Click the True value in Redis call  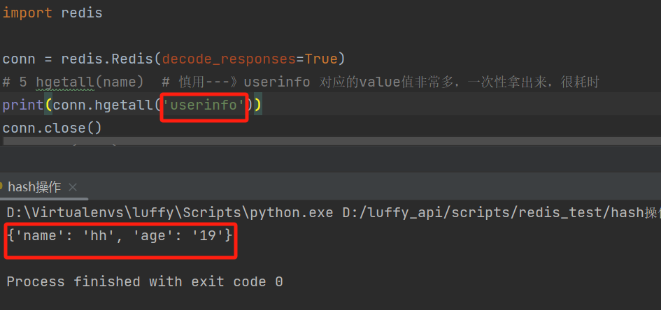tap(321, 59)
